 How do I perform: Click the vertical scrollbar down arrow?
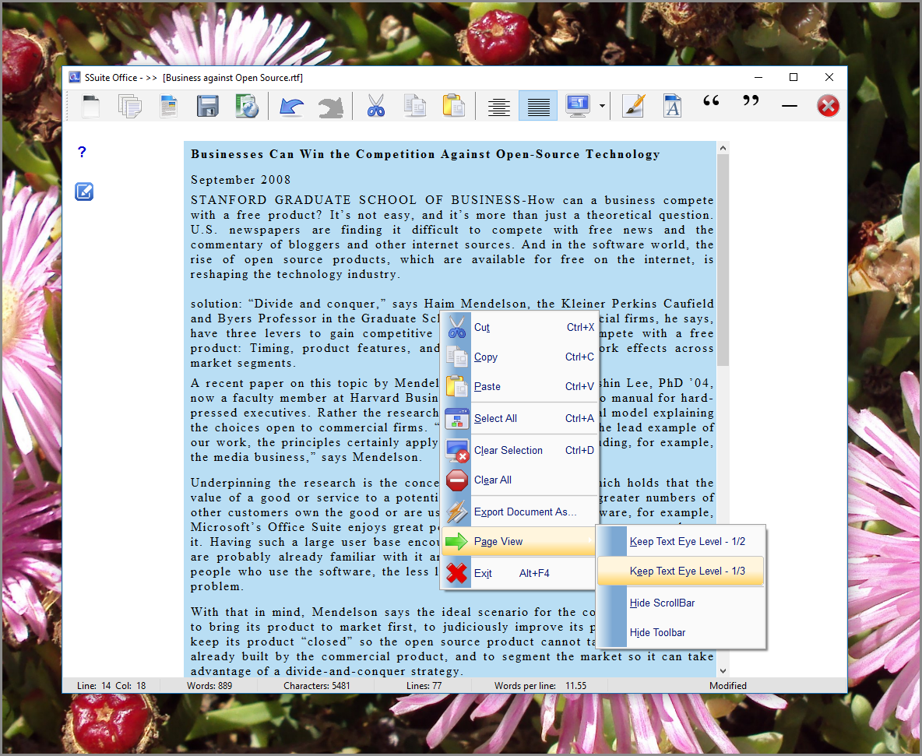(723, 670)
